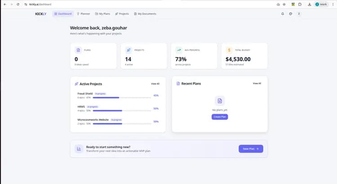Click the 0 plans count

coord(76,59)
